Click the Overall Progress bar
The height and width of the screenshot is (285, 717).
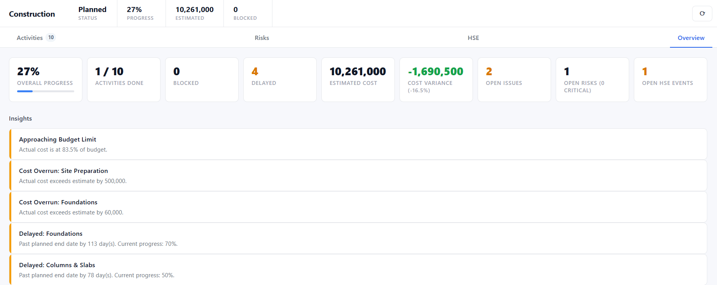pyautogui.click(x=45, y=91)
